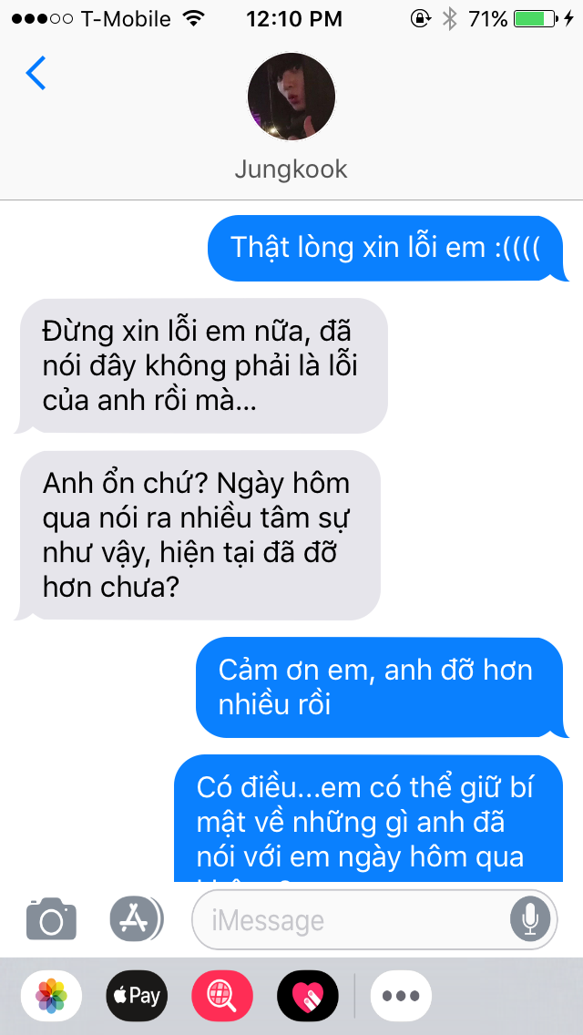Tap the iMessage text input field
This screenshot has height=1035, width=583.
click(374, 919)
